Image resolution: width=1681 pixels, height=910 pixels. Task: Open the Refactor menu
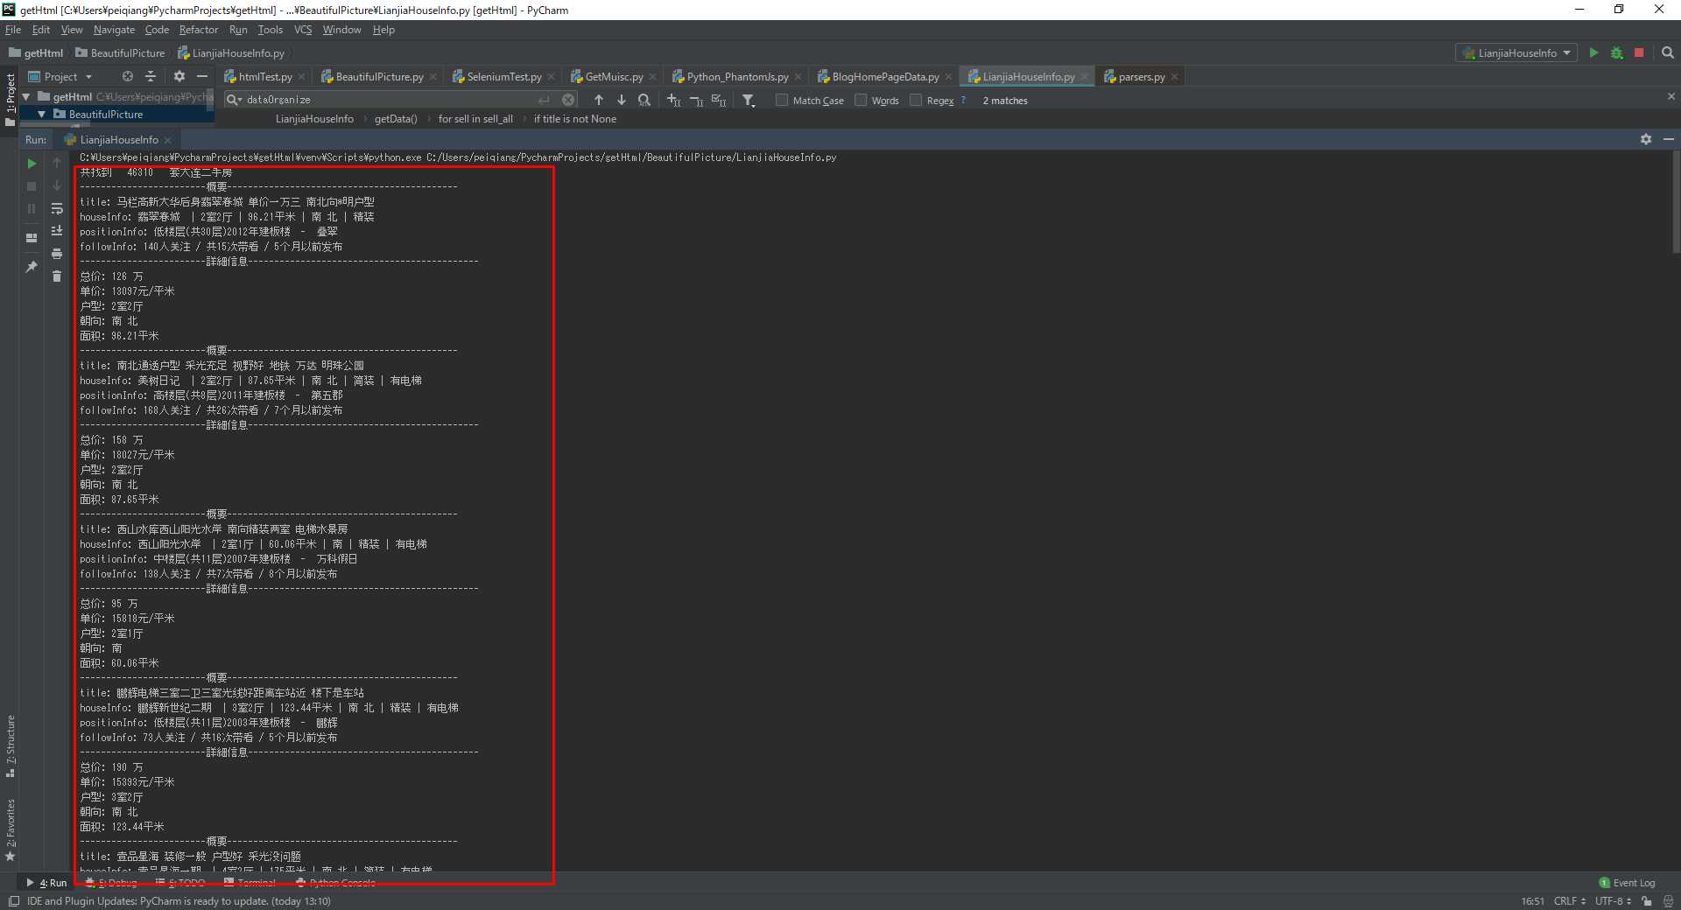click(x=199, y=30)
